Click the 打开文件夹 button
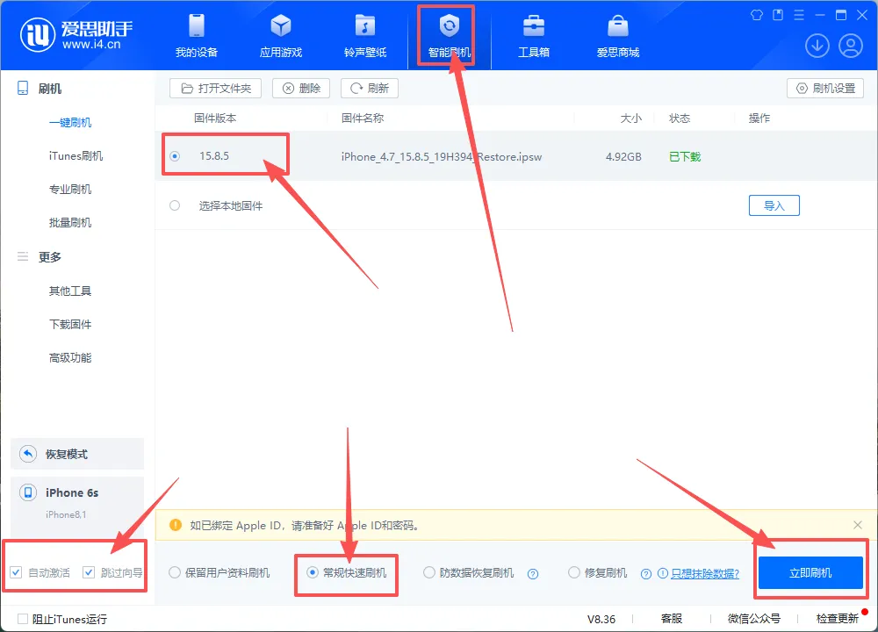878x632 pixels. click(x=216, y=89)
